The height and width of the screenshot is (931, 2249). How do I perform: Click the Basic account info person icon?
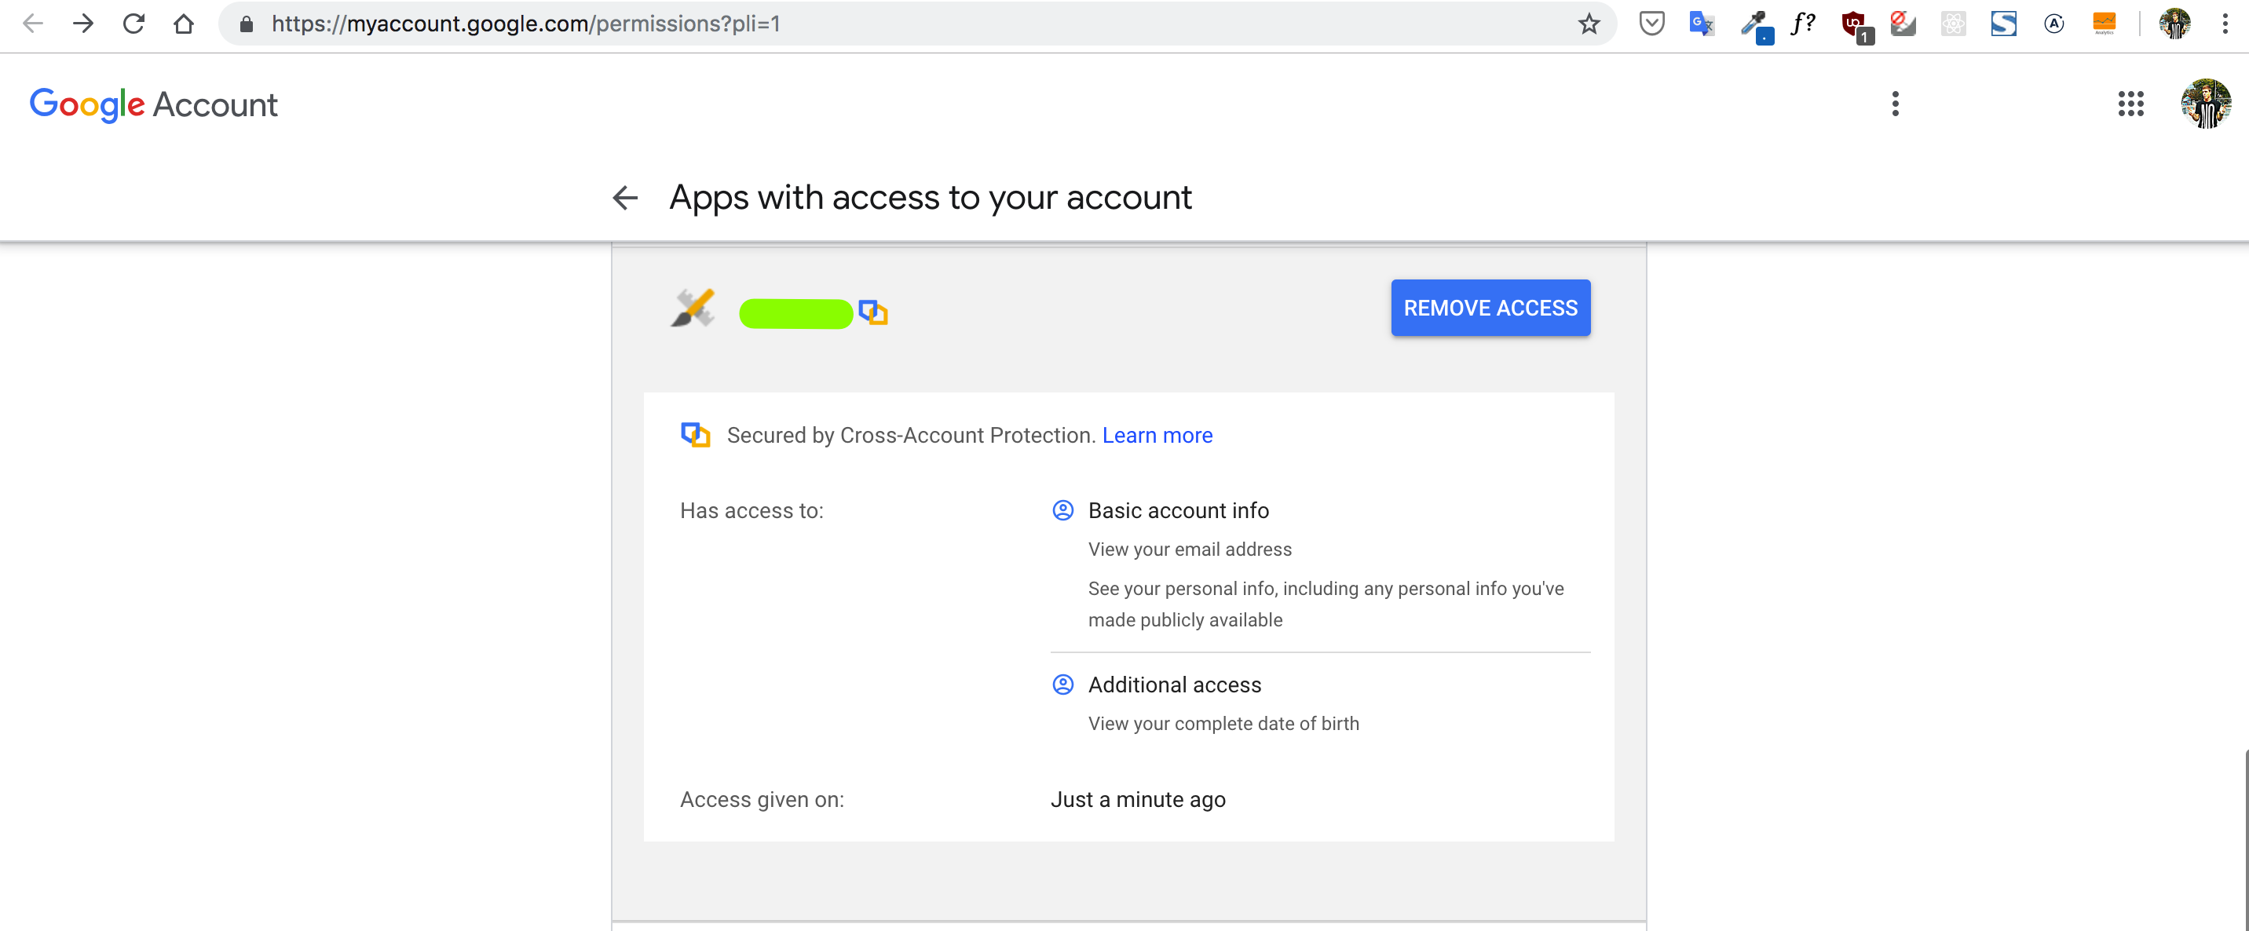(1062, 510)
